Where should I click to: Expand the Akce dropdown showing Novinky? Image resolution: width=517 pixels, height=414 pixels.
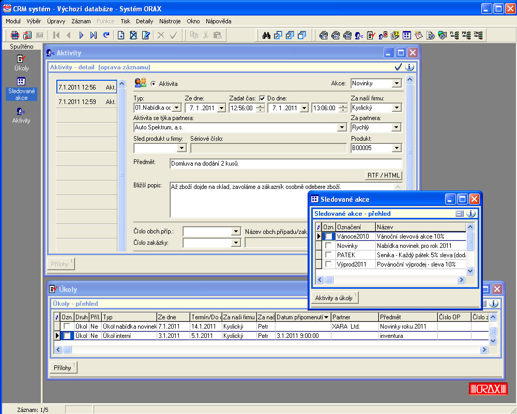(x=396, y=83)
